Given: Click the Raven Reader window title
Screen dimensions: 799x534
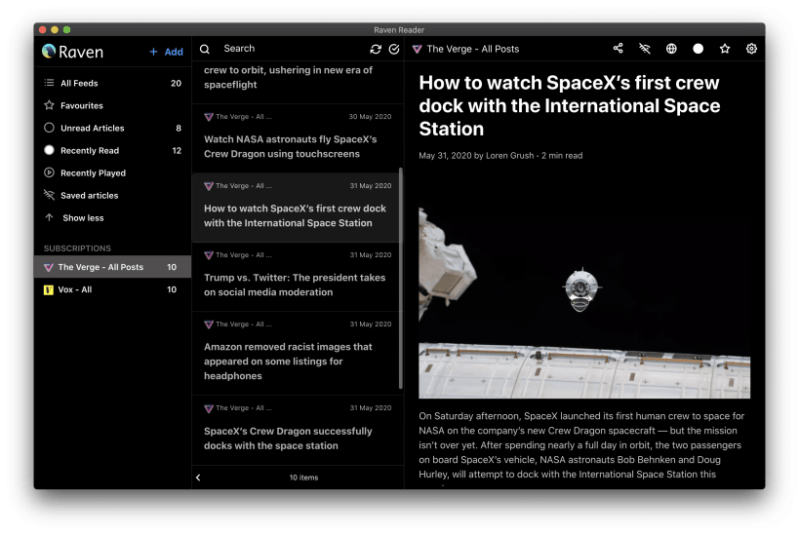Looking at the screenshot, I should coord(399,30).
